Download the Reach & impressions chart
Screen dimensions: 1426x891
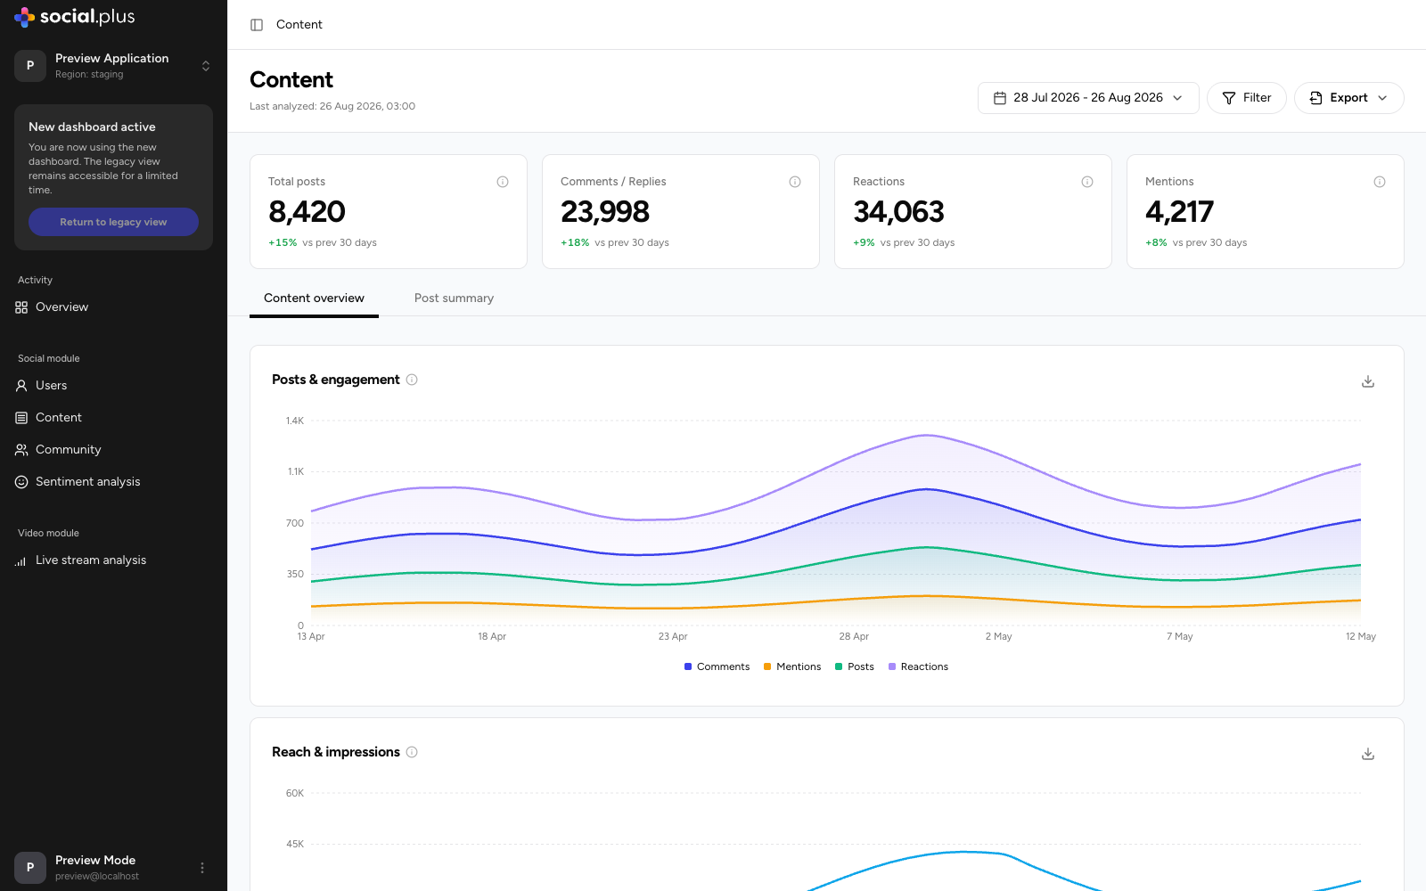point(1368,754)
